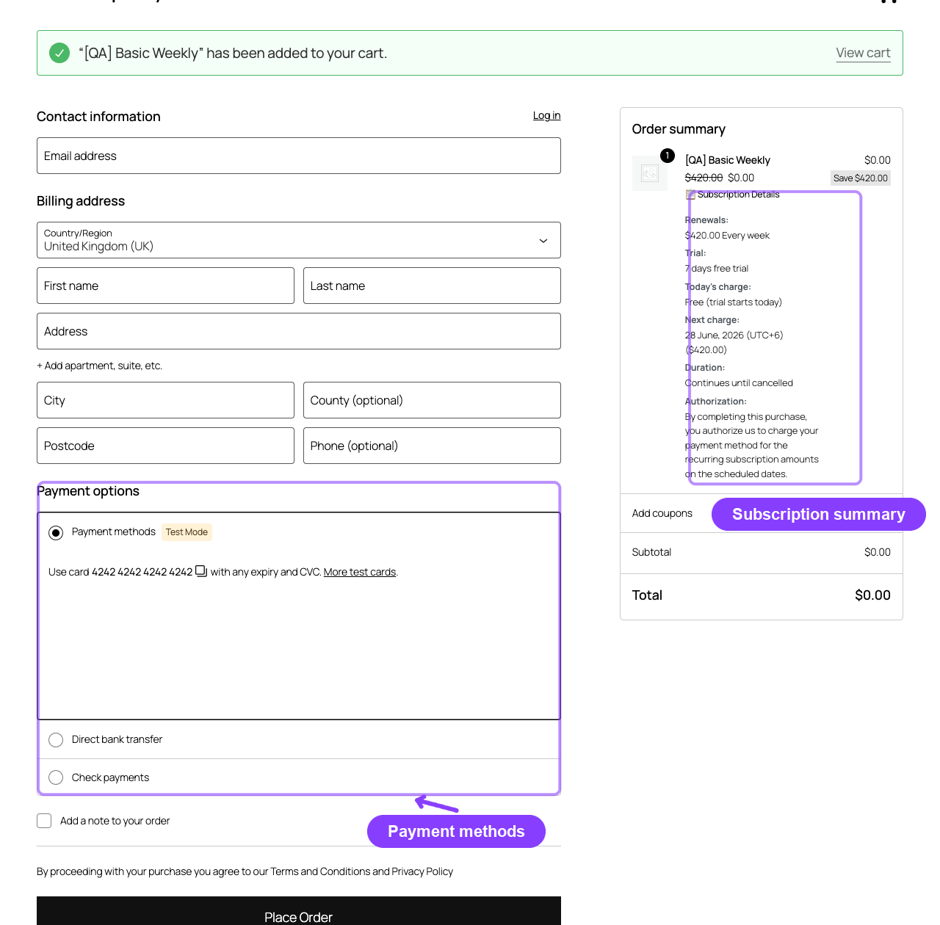Click Add apartment, suite, etc. link
Screen dimensions: 940x925
click(100, 366)
